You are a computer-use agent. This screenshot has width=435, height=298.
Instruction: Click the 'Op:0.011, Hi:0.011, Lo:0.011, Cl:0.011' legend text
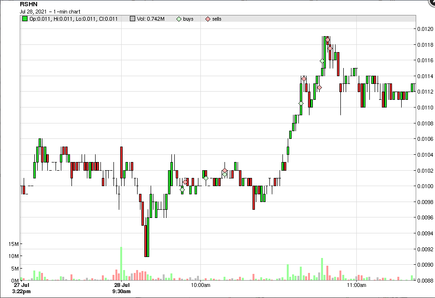[x=73, y=19]
